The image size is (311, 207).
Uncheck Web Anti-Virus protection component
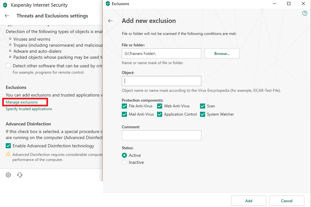[x=160, y=106]
